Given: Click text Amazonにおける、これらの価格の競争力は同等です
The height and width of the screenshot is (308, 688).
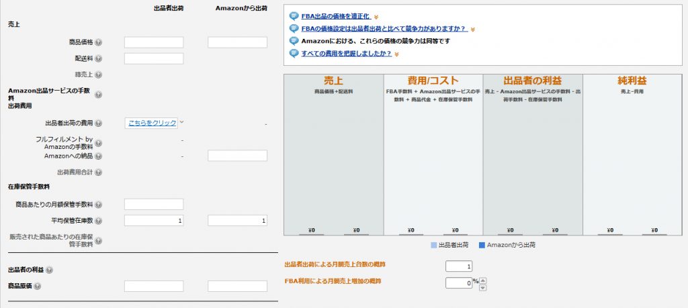Looking at the screenshot, I should click(376, 41).
